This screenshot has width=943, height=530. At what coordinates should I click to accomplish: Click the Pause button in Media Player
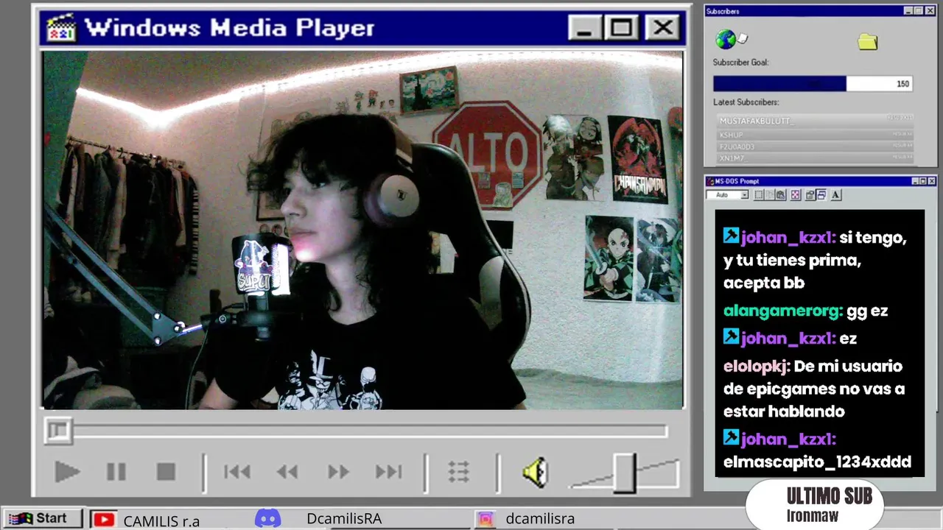point(116,472)
